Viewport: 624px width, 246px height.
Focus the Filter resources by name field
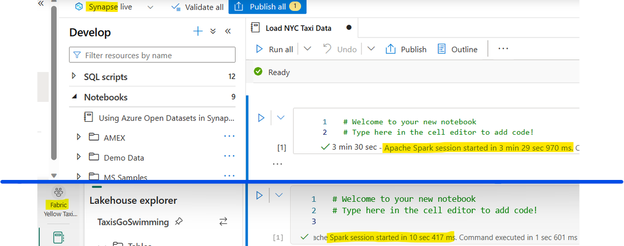pyautogui.click(x=152, y=55)
